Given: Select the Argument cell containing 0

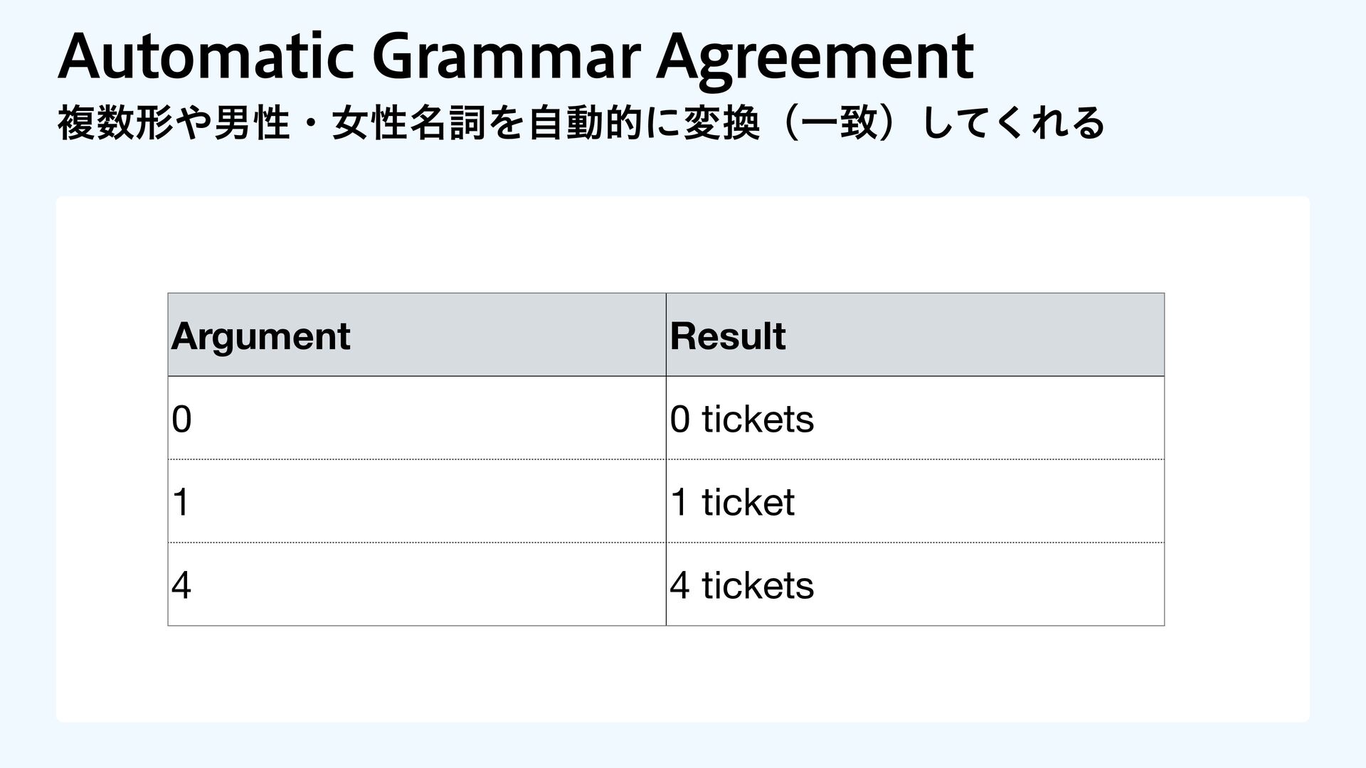Looking at the screenshot, I should tap(416, 418).
